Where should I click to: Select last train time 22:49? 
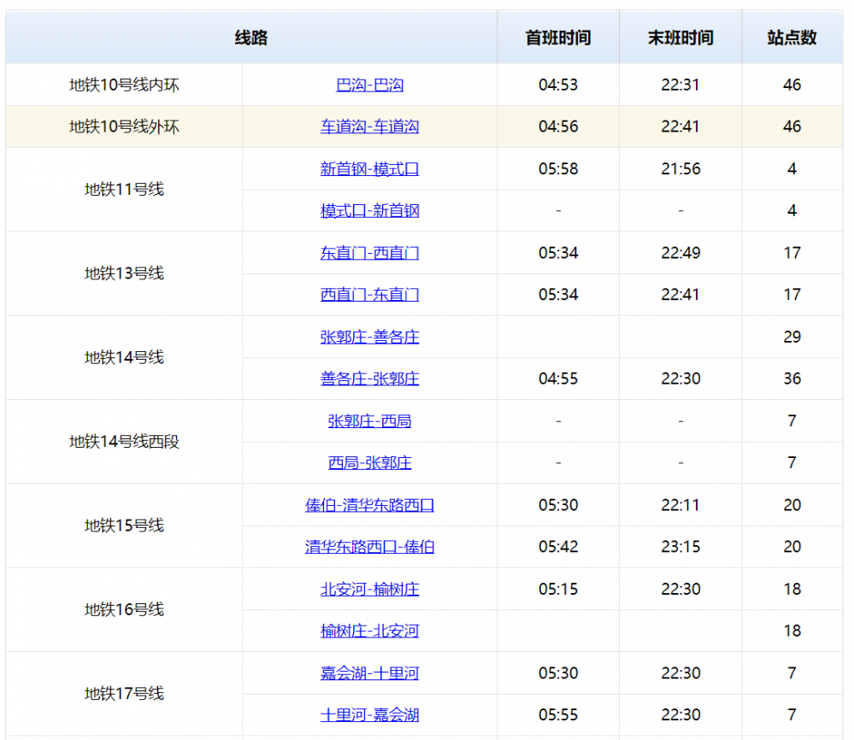[x=680, y=253]
